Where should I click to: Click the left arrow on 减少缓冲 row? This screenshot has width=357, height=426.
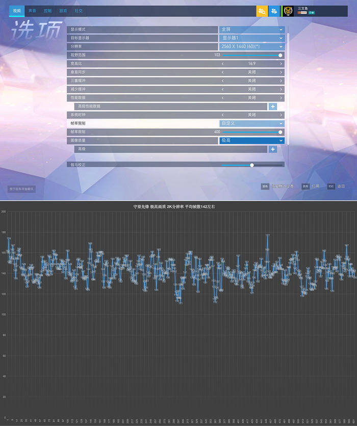[223, 89]
